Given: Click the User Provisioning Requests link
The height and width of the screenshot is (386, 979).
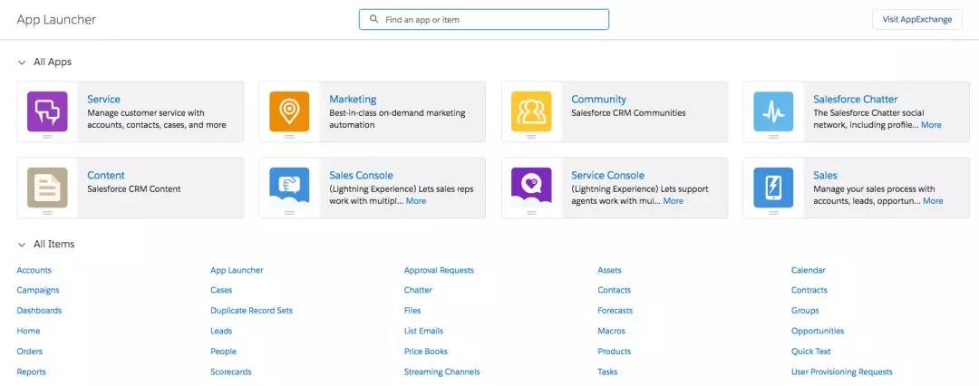Looking at the screenshot, I should coord(841,372).
